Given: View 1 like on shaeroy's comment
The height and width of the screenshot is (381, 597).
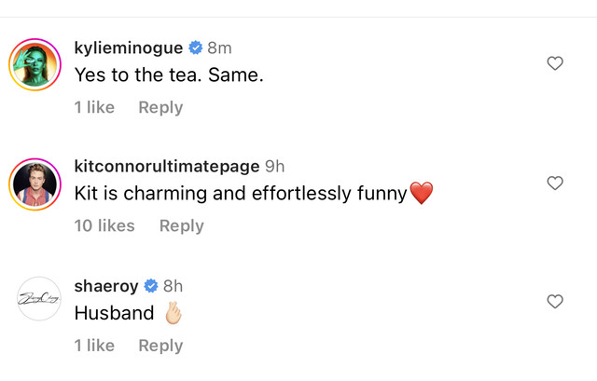Looking at the screenshot, I should click(94, 346).
